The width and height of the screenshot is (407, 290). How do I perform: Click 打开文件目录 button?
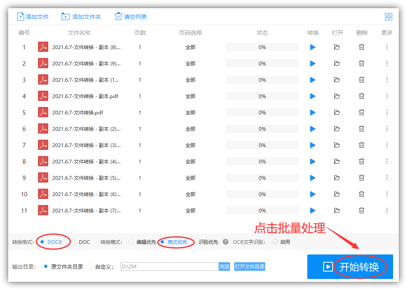pyautogui.click(x=250, y=267)
